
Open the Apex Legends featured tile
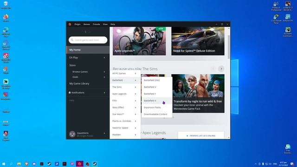[x=139, y=41]
